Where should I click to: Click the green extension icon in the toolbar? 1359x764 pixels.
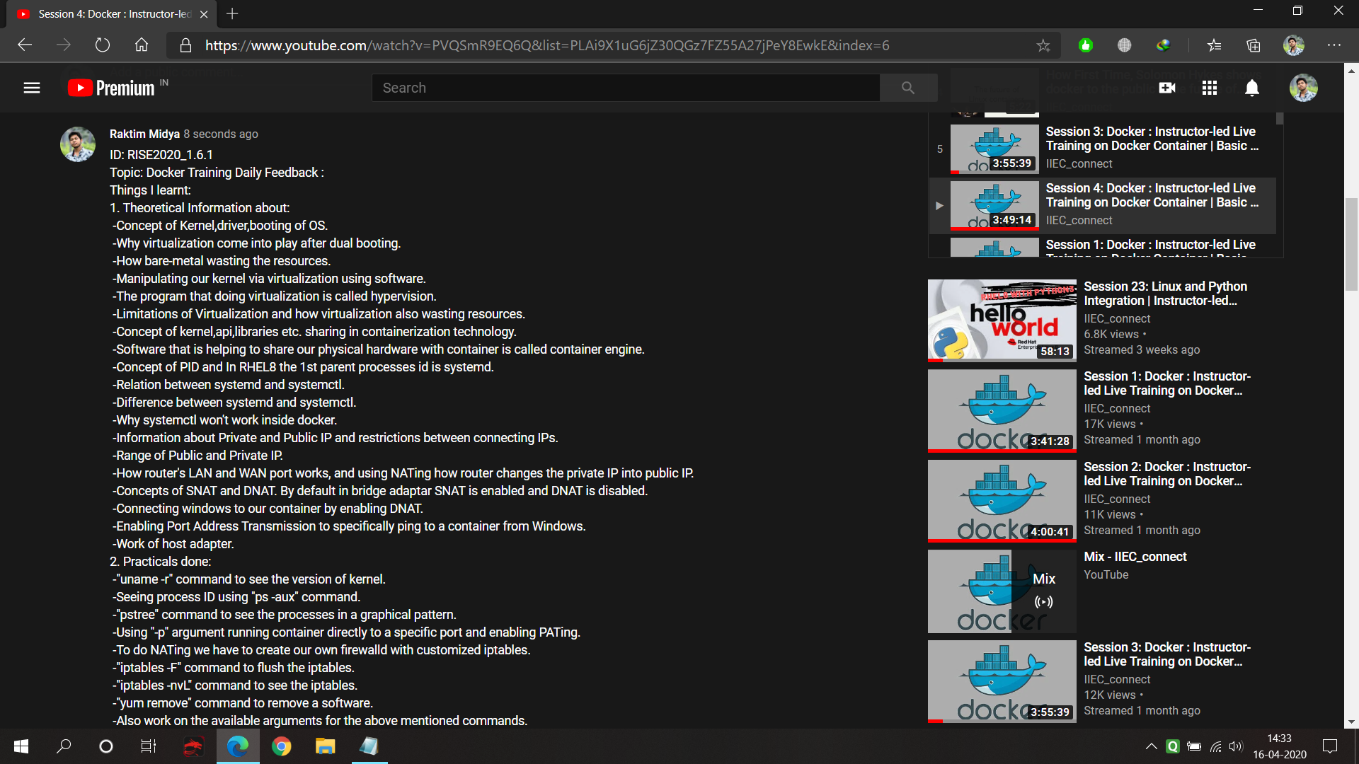1086,45
